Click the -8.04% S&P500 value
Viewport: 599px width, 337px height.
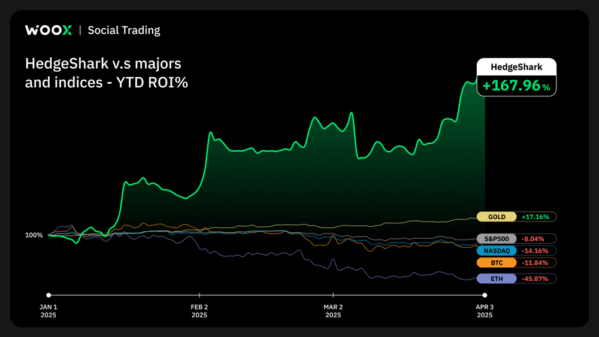[x=533, y=239]
